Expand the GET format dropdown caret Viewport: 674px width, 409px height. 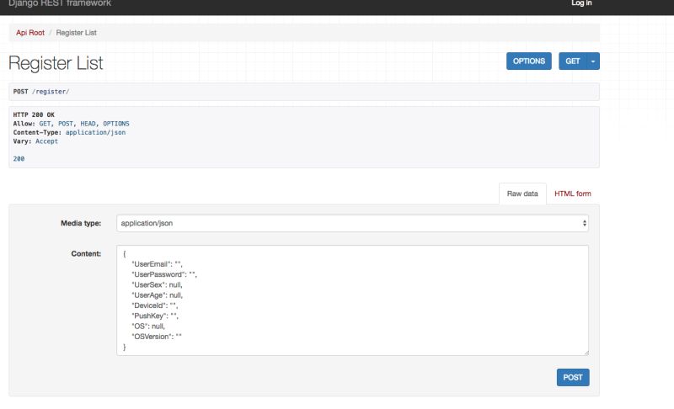(593, 61)
